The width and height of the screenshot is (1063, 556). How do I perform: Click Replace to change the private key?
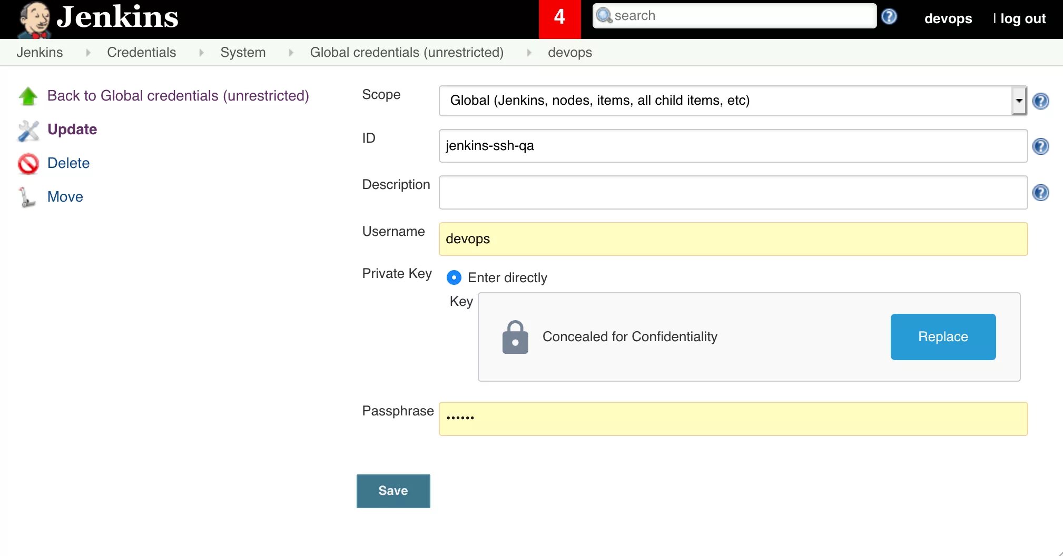coord(943,337)
